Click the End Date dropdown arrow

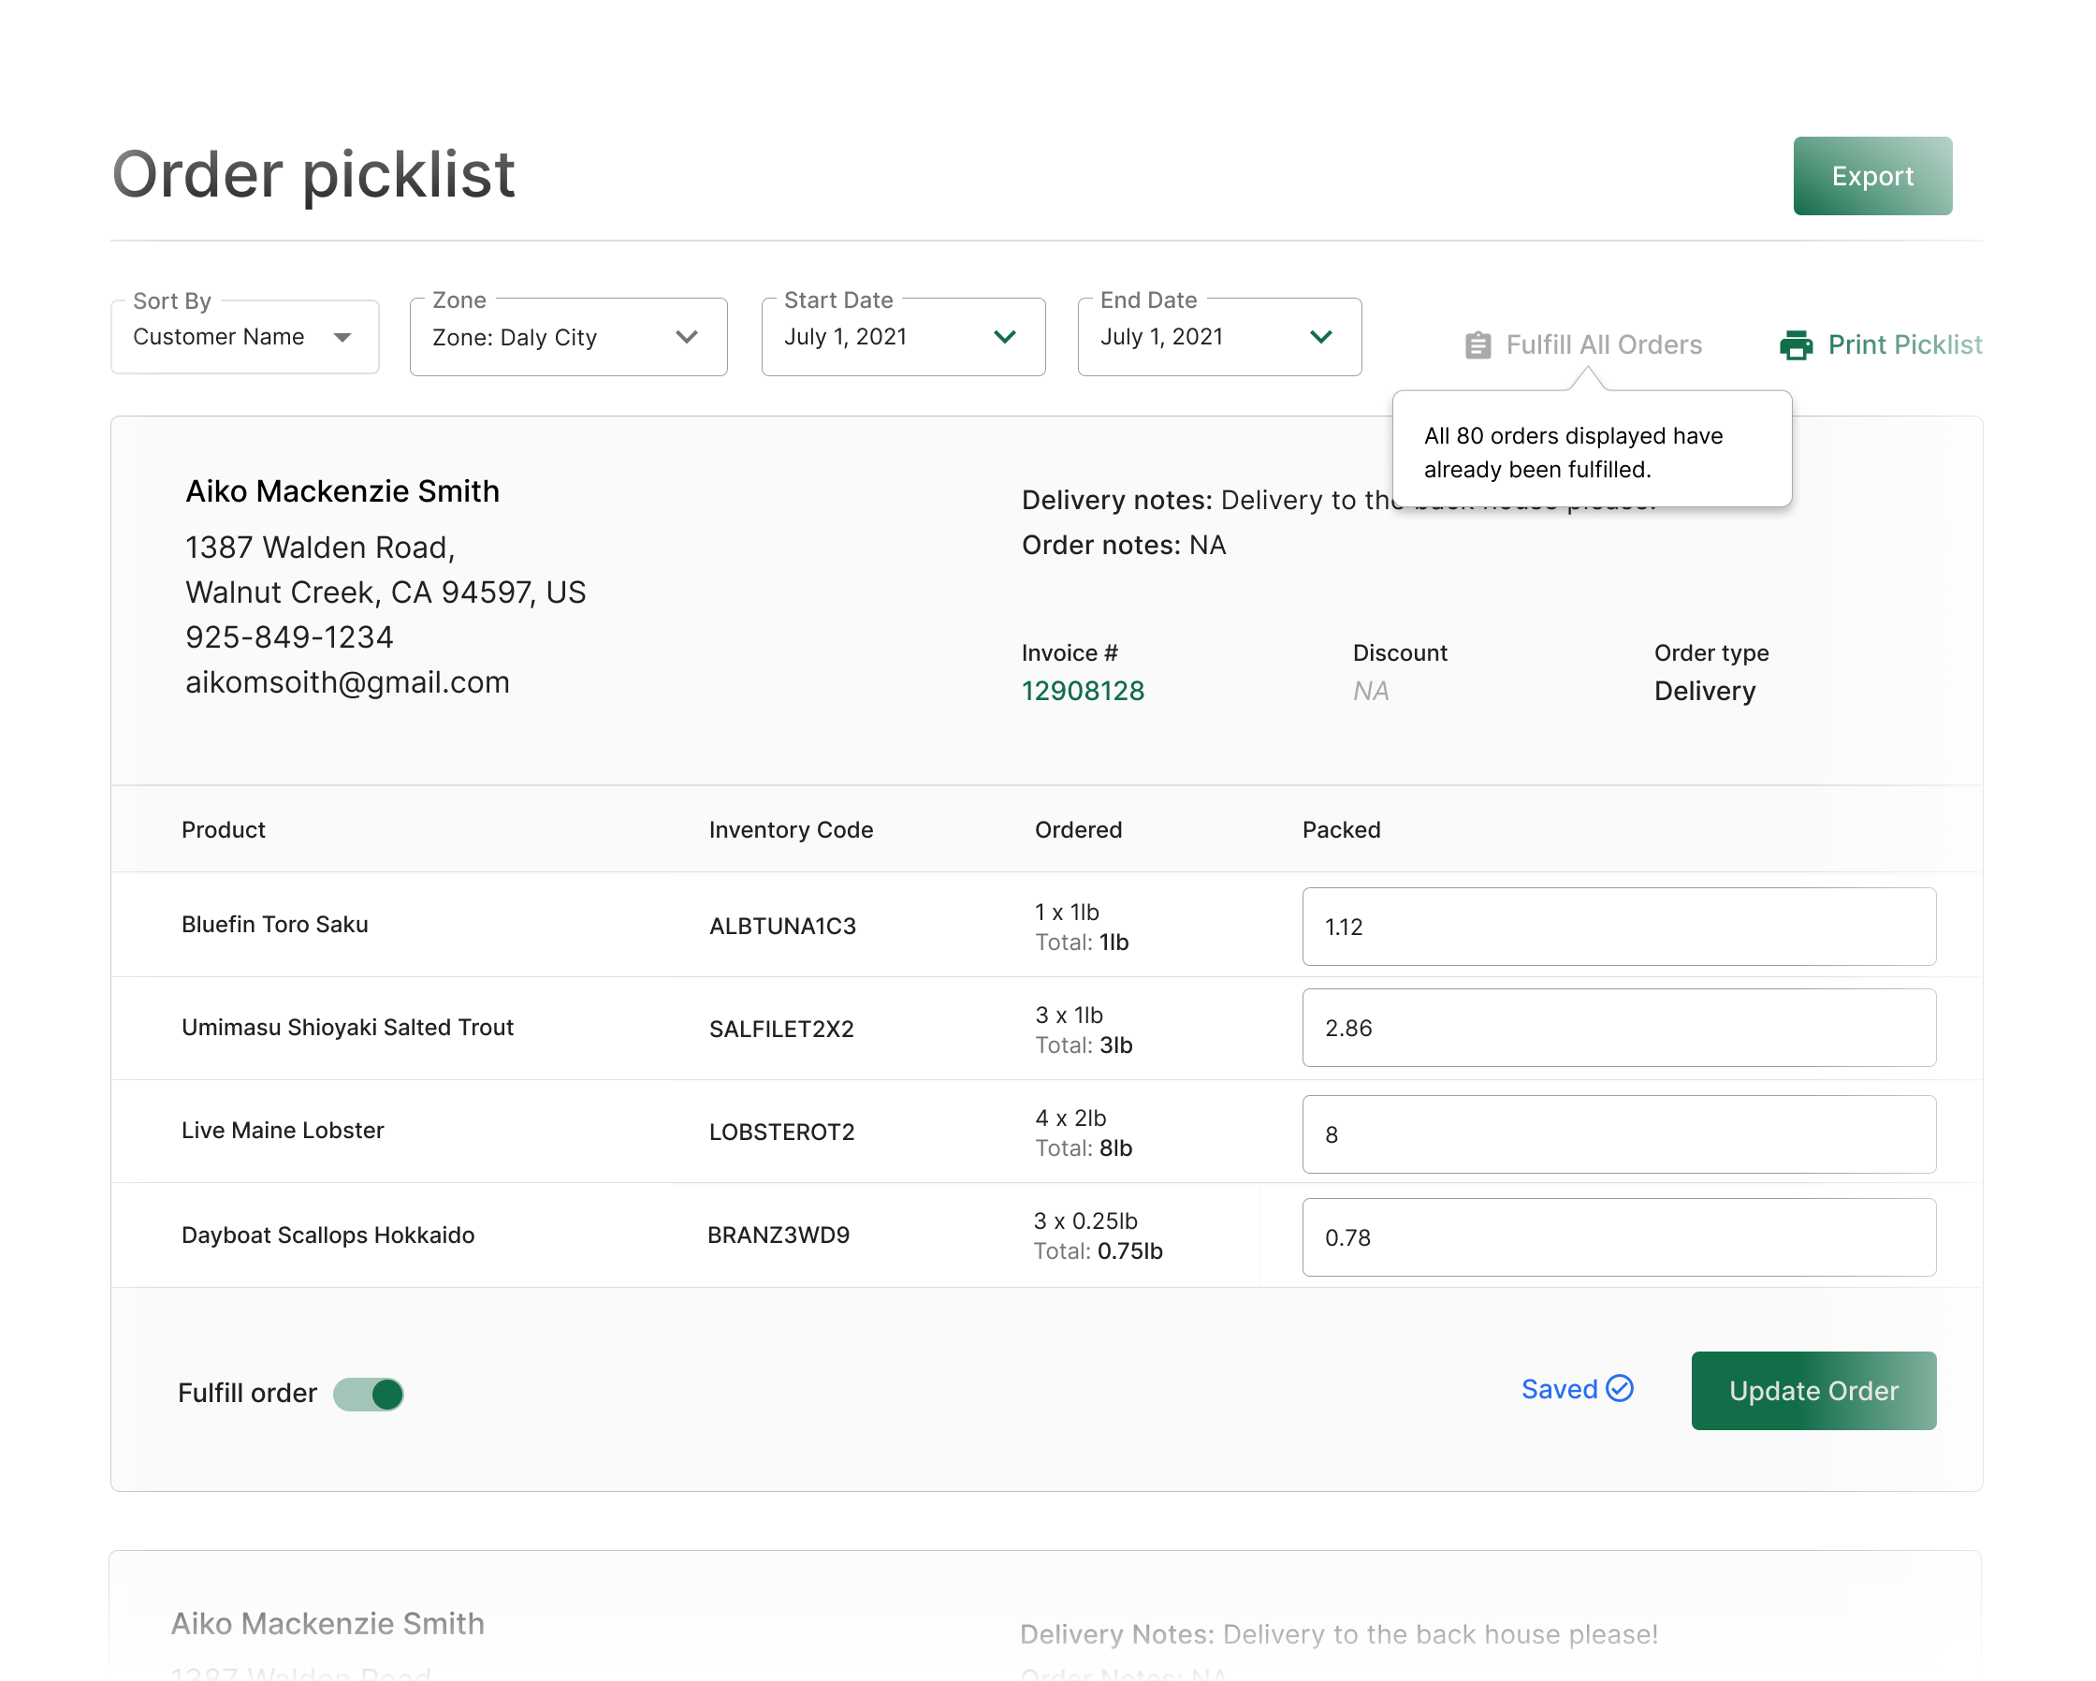(1328, 336)
